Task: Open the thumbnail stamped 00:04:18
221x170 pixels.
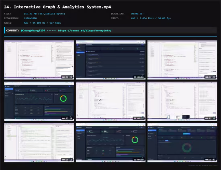Action: (x=110, y=101)
